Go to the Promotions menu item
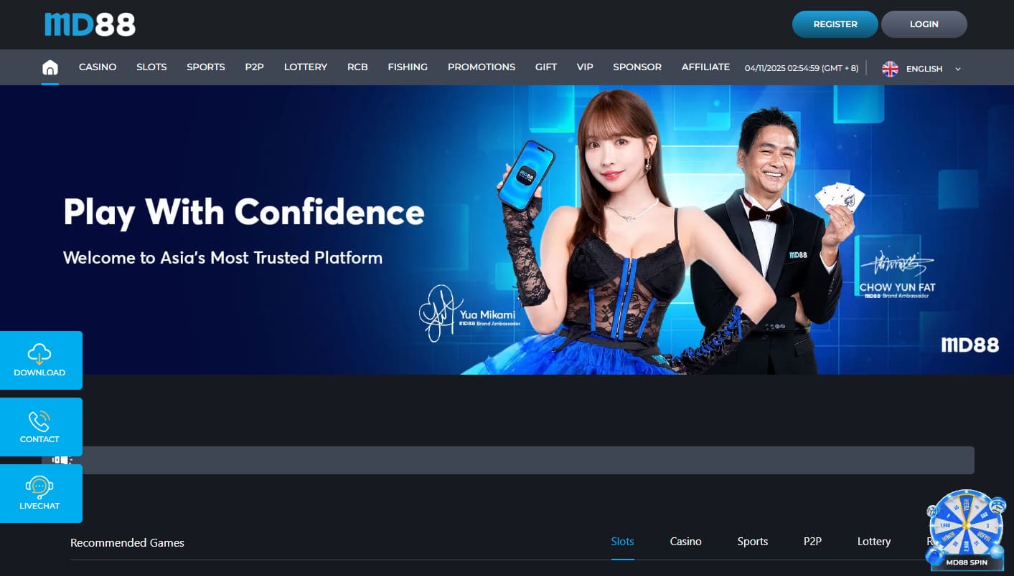 481,67
